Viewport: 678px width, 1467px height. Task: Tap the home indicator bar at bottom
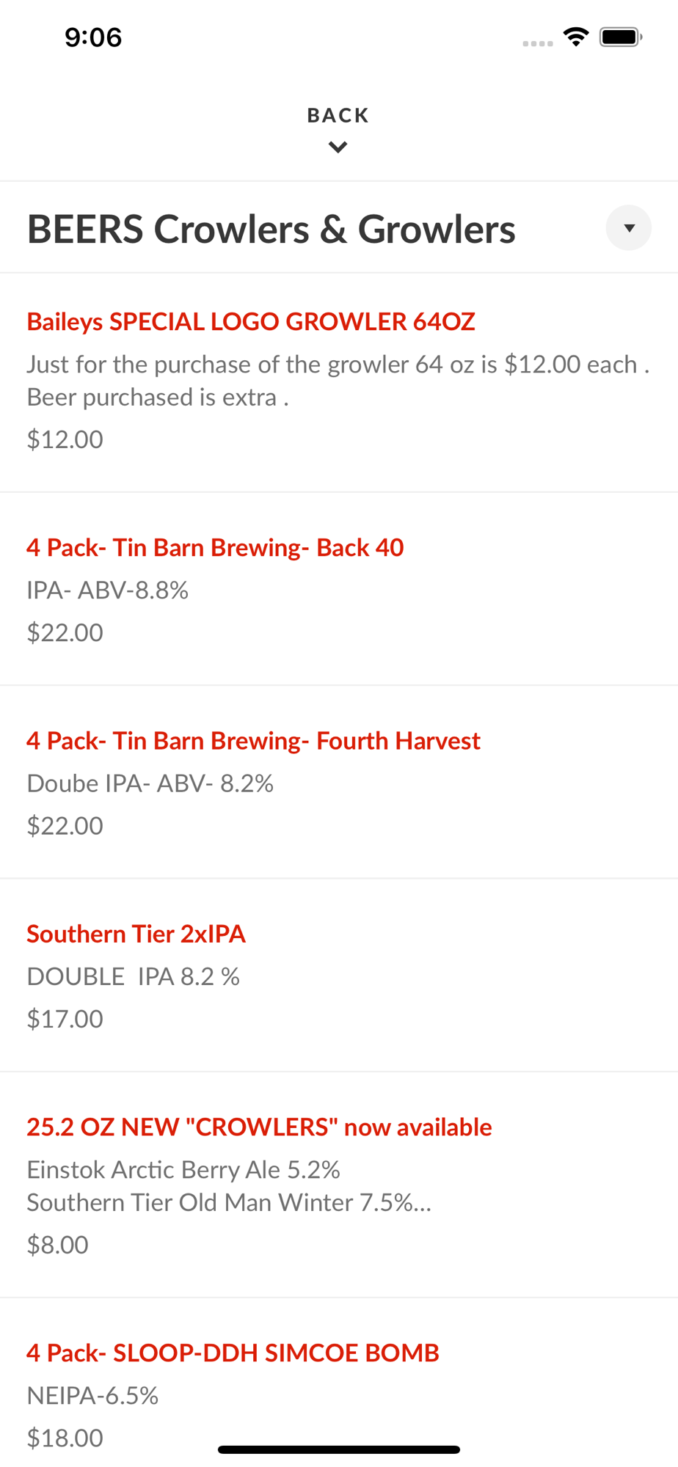(339, 1449)
